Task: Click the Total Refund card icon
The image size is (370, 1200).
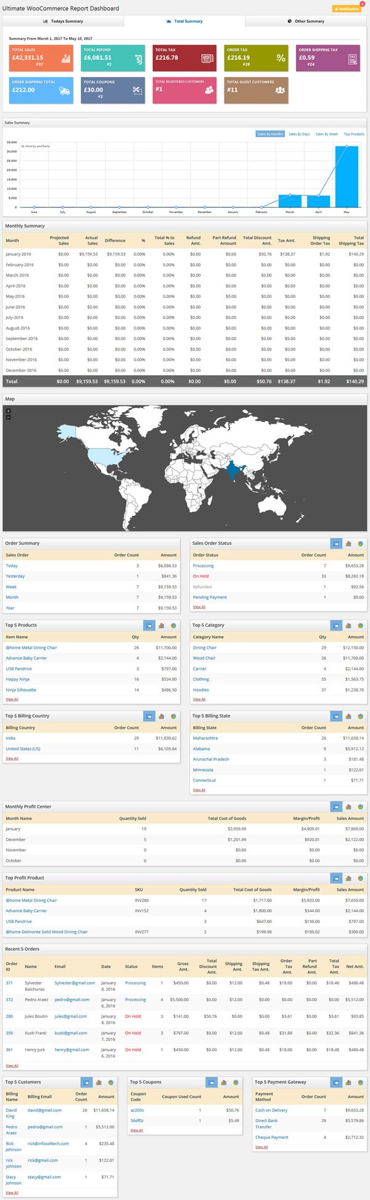Action: (138, 59)
